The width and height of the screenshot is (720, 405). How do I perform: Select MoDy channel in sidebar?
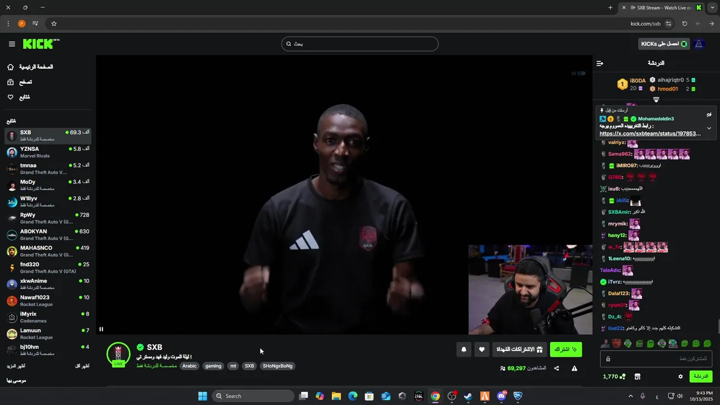coord(48,185)
